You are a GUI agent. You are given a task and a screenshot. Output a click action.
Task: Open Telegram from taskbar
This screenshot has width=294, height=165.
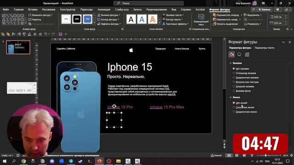coord(71,161)
